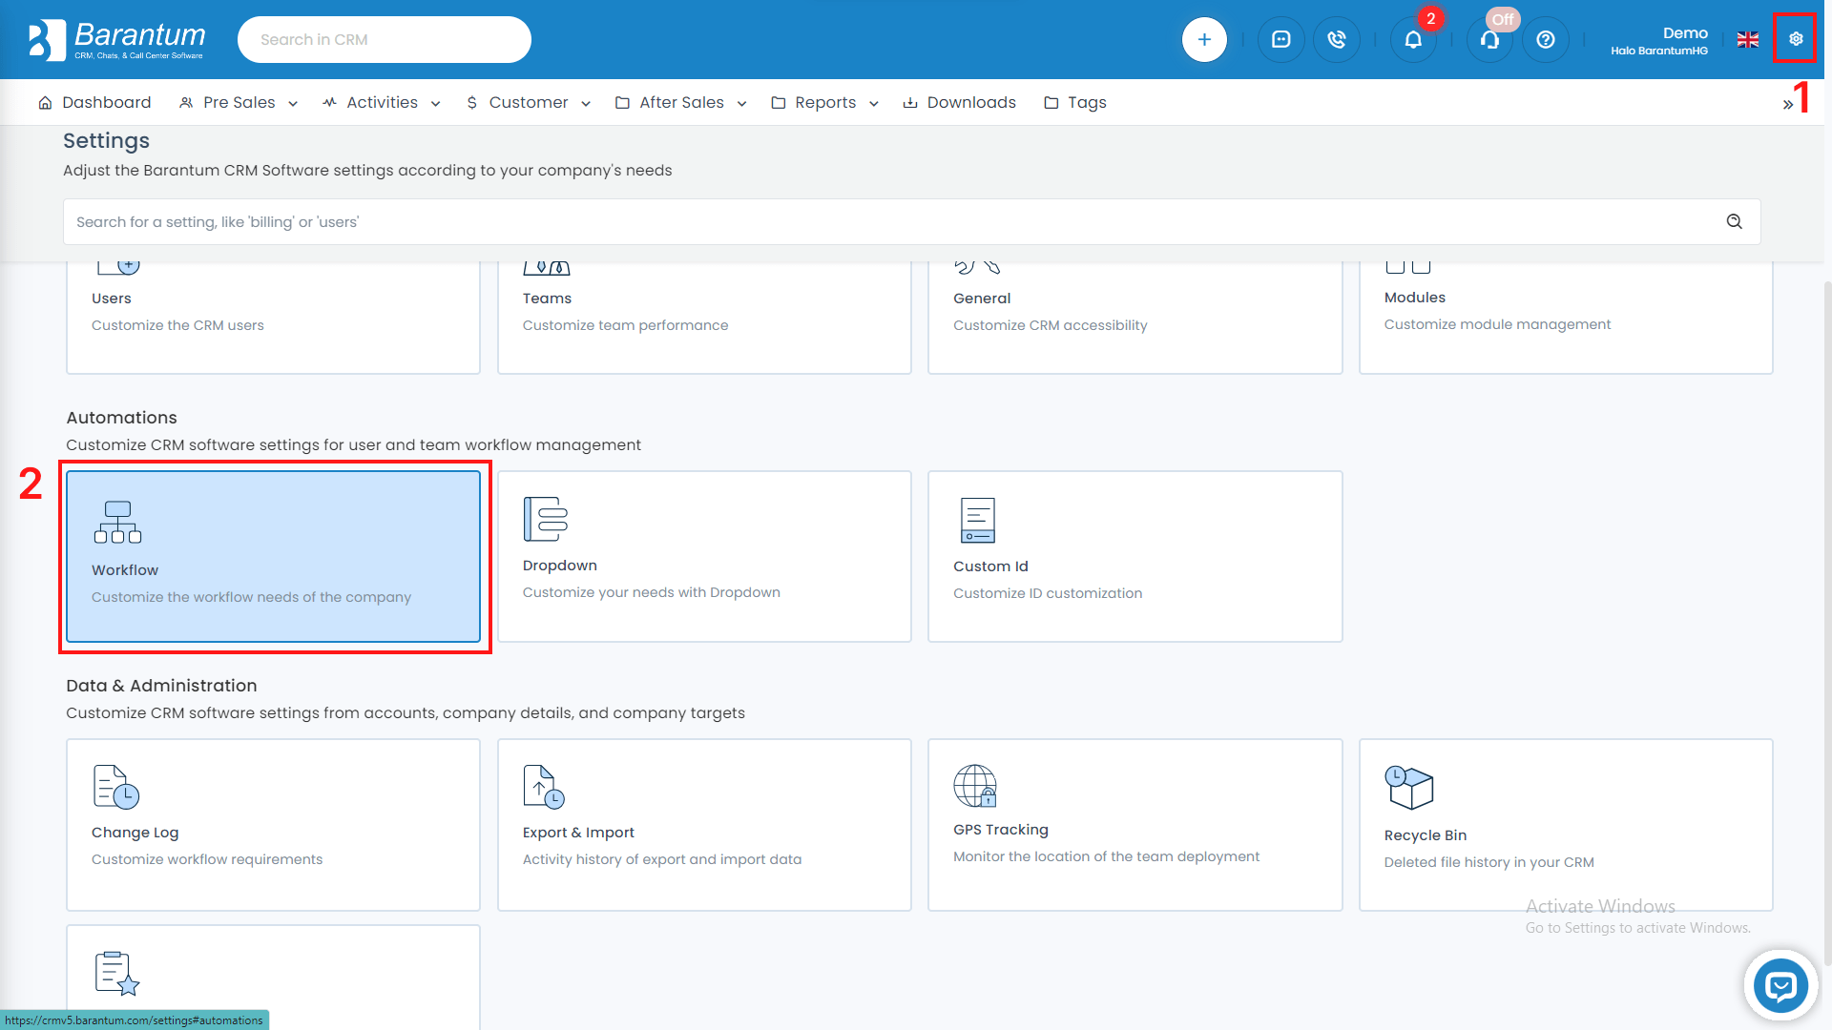Expand the Pre Sales menu
Viewport: 1832px width, 1030px height.
239,102
